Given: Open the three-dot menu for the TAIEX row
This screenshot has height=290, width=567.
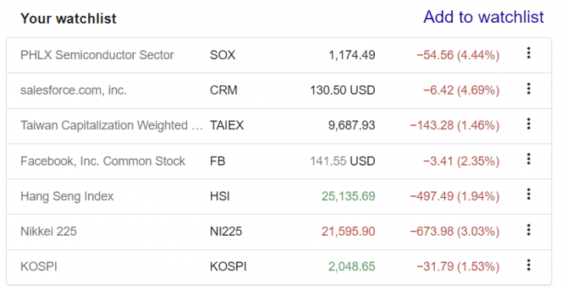Looking at the screenshot, I should click(528, 124).
